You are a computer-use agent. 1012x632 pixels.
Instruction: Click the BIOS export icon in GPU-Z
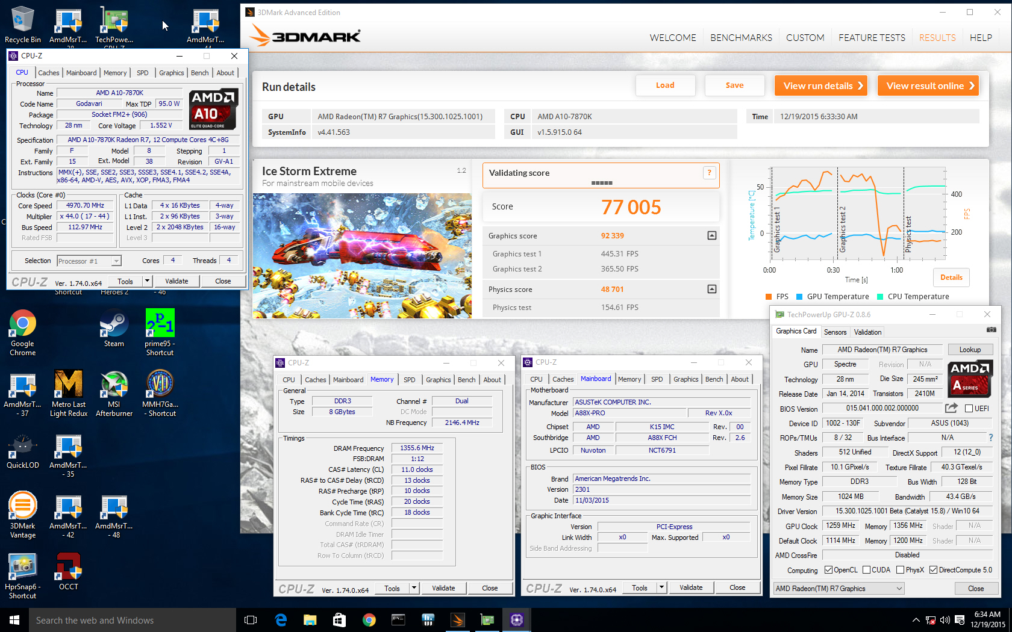click(951, 408)
